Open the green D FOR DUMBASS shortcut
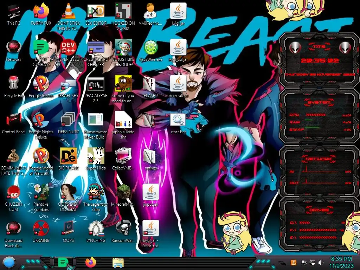360x270 pixels. tap(41, 53)
